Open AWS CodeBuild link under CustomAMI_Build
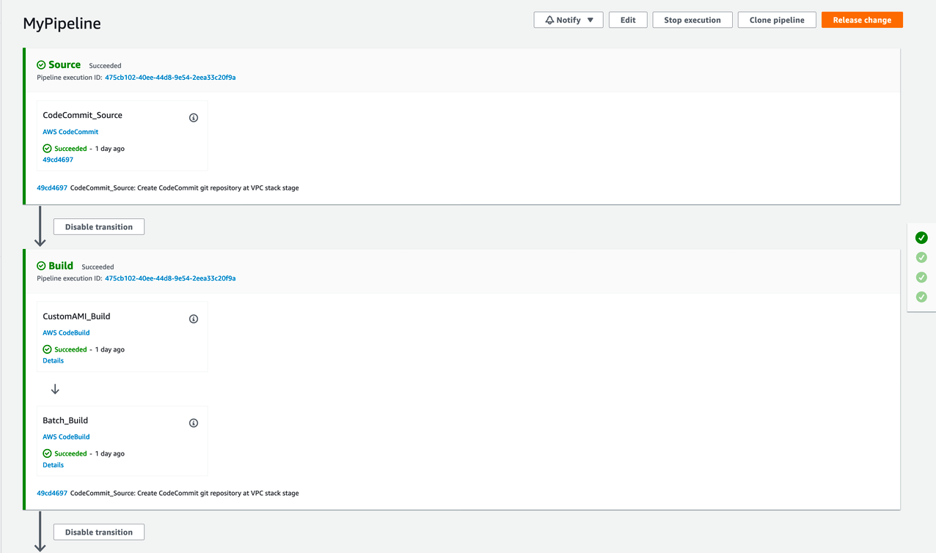 pos(66,333)
